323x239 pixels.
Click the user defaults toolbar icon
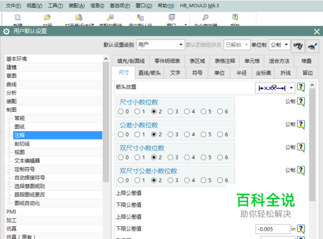[140, 17]
